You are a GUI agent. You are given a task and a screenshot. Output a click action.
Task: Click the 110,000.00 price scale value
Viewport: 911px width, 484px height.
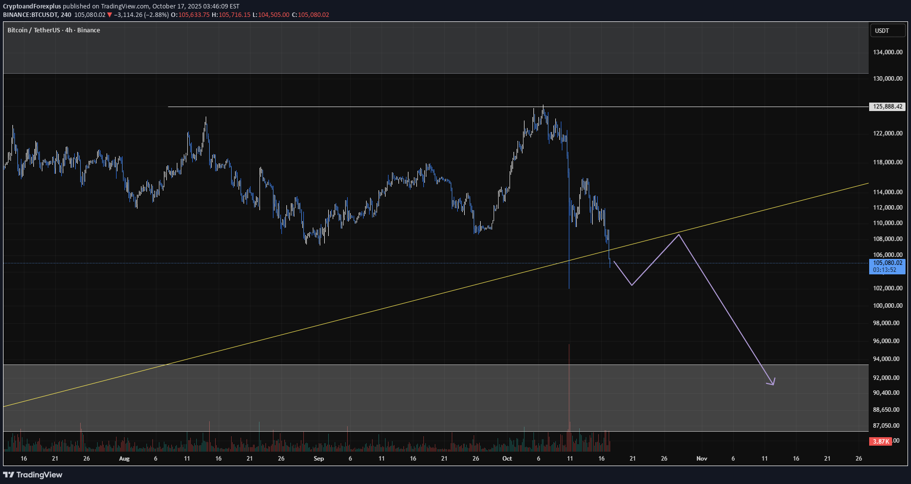(x=888, y=223)
